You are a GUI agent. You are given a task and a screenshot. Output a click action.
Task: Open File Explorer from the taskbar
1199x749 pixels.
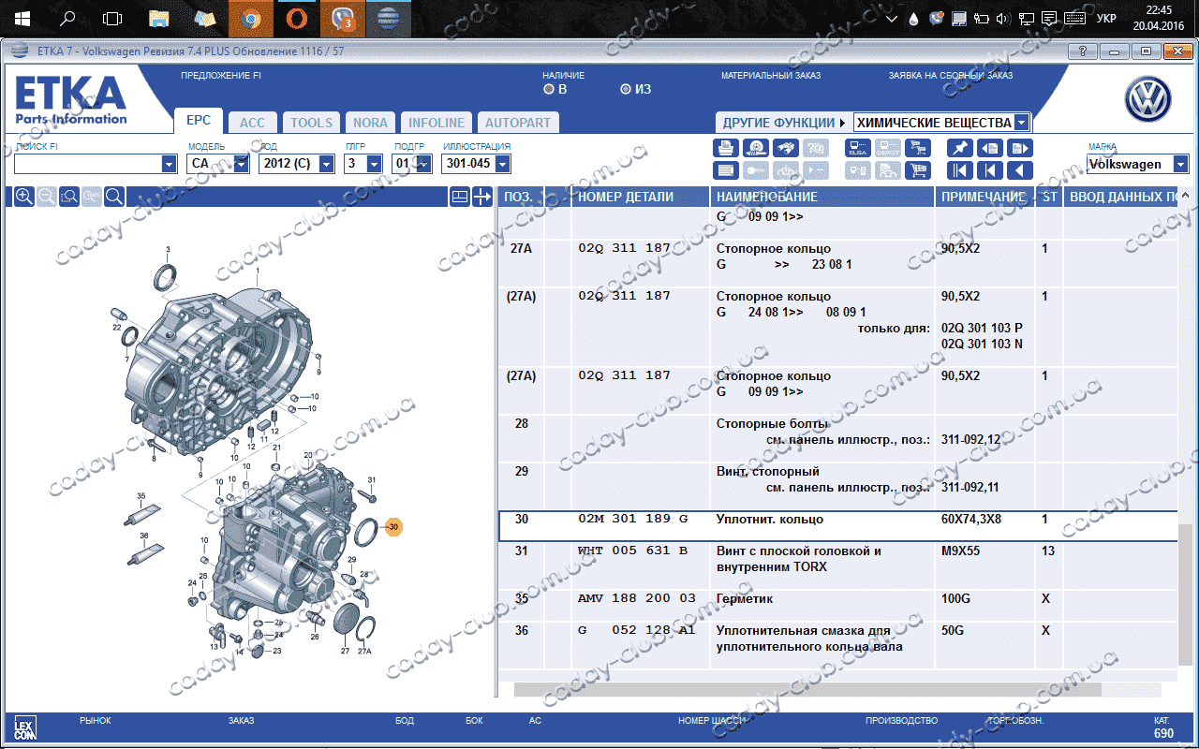click(159, 18)
